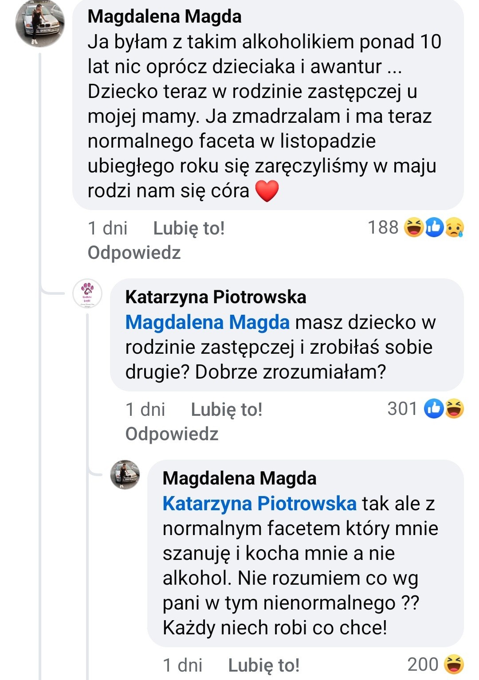Like the top comment with "Lubię to!"
479x680 pixels.
pyautogui.click(x=189, y=228)
